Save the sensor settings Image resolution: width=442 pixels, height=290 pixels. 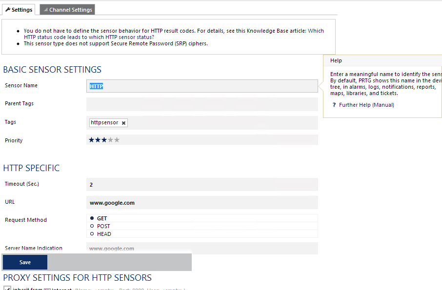(25, 262)
